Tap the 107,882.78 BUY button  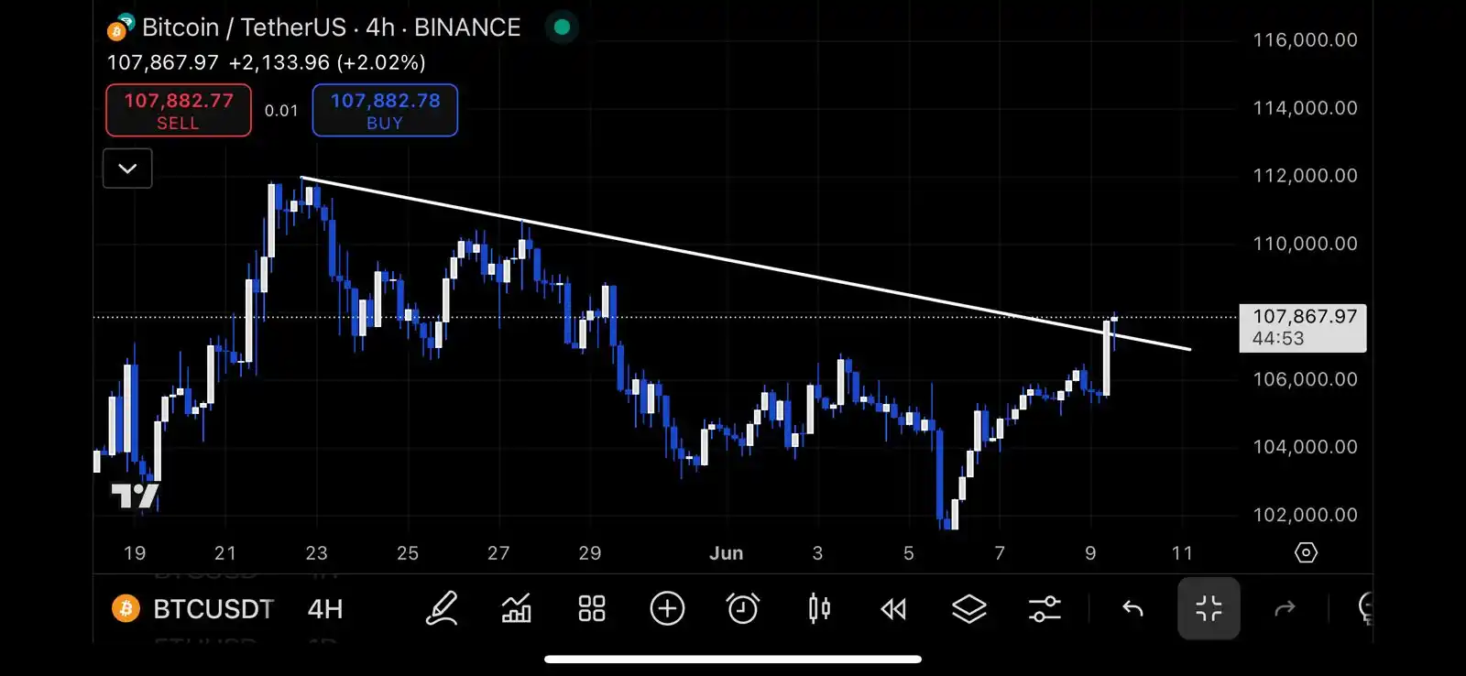(385, 110)
